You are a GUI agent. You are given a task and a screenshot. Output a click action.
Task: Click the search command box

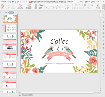(x=71, y=2)
